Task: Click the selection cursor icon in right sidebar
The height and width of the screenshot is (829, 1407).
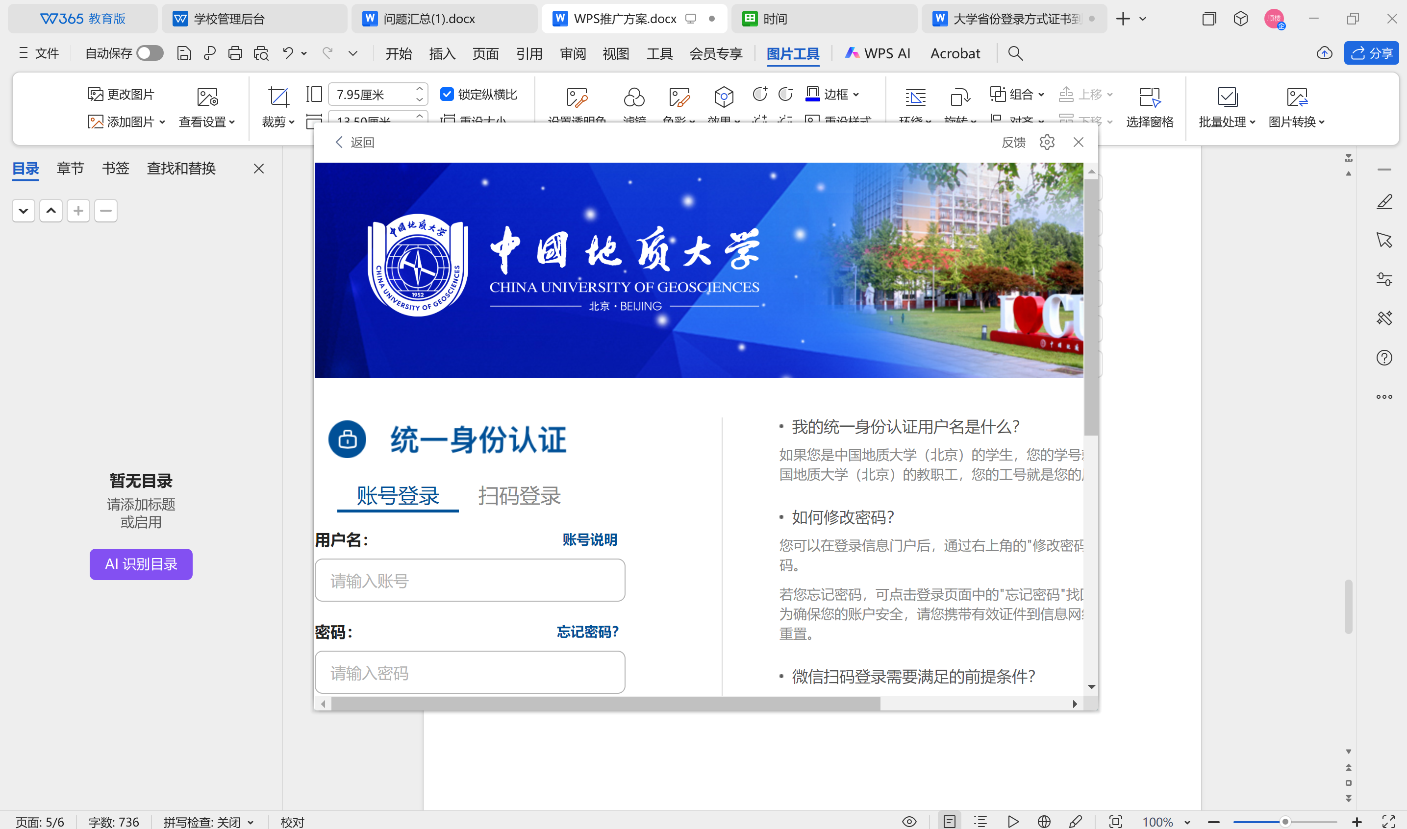Action: coord(1384,240)
